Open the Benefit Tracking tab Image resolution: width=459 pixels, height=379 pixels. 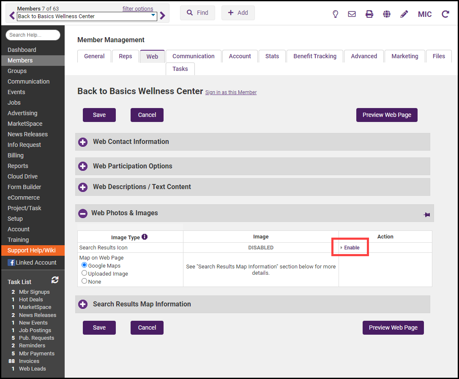tap(315, 56)
